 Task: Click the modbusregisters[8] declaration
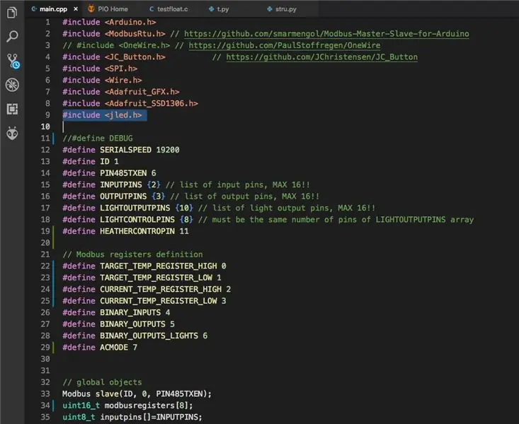tap(127, 406)
